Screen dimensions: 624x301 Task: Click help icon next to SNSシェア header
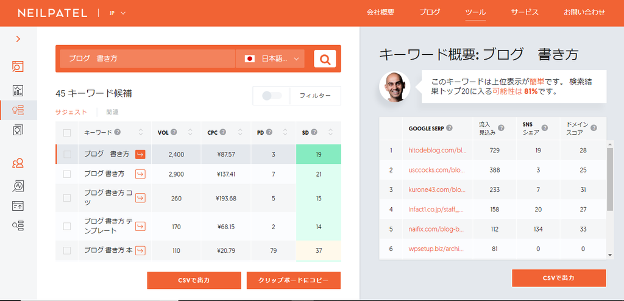(x=545, y=128)
